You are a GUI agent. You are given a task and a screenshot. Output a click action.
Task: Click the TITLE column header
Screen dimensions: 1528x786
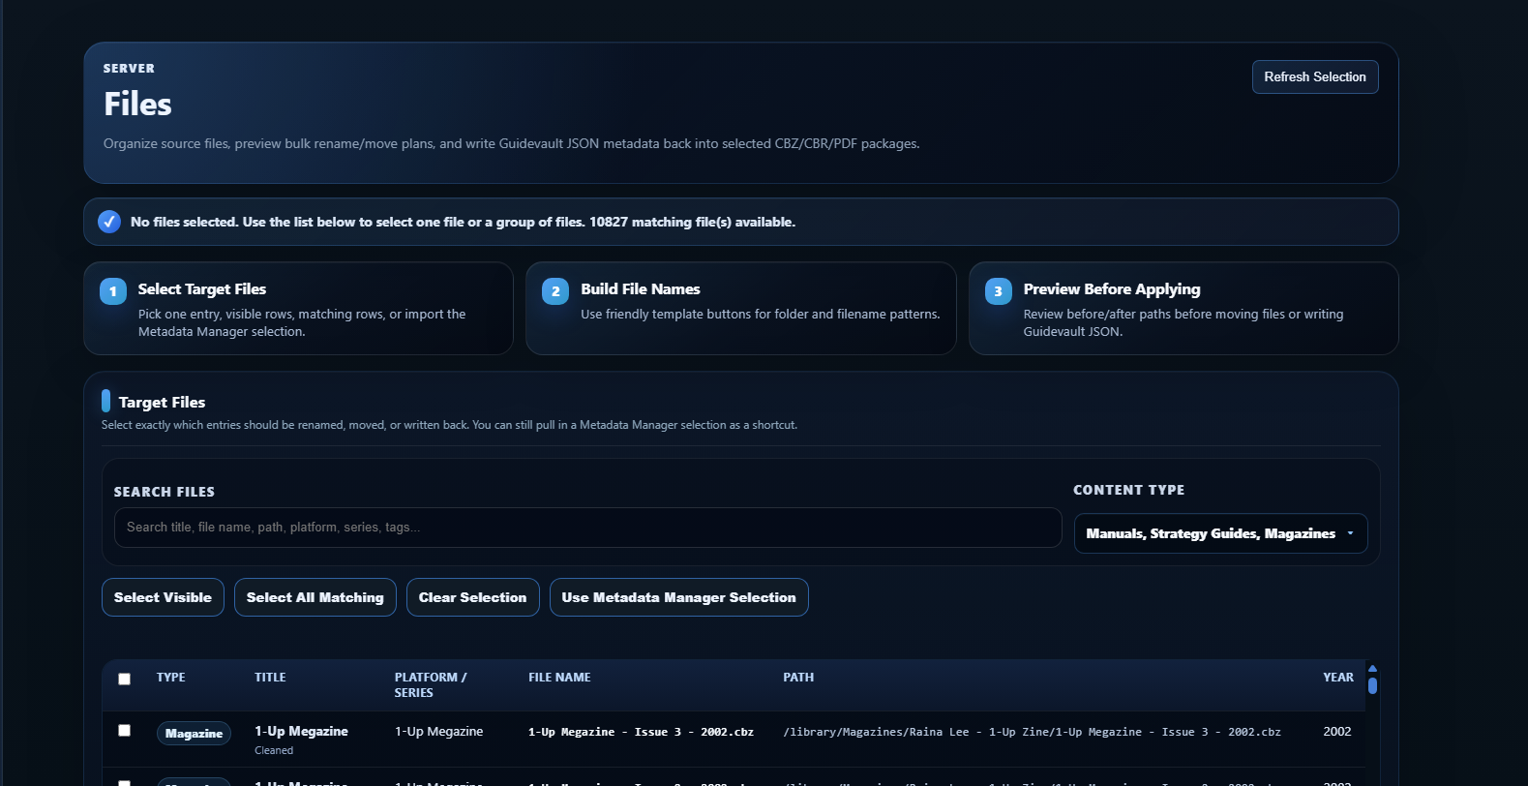point(270,678)
